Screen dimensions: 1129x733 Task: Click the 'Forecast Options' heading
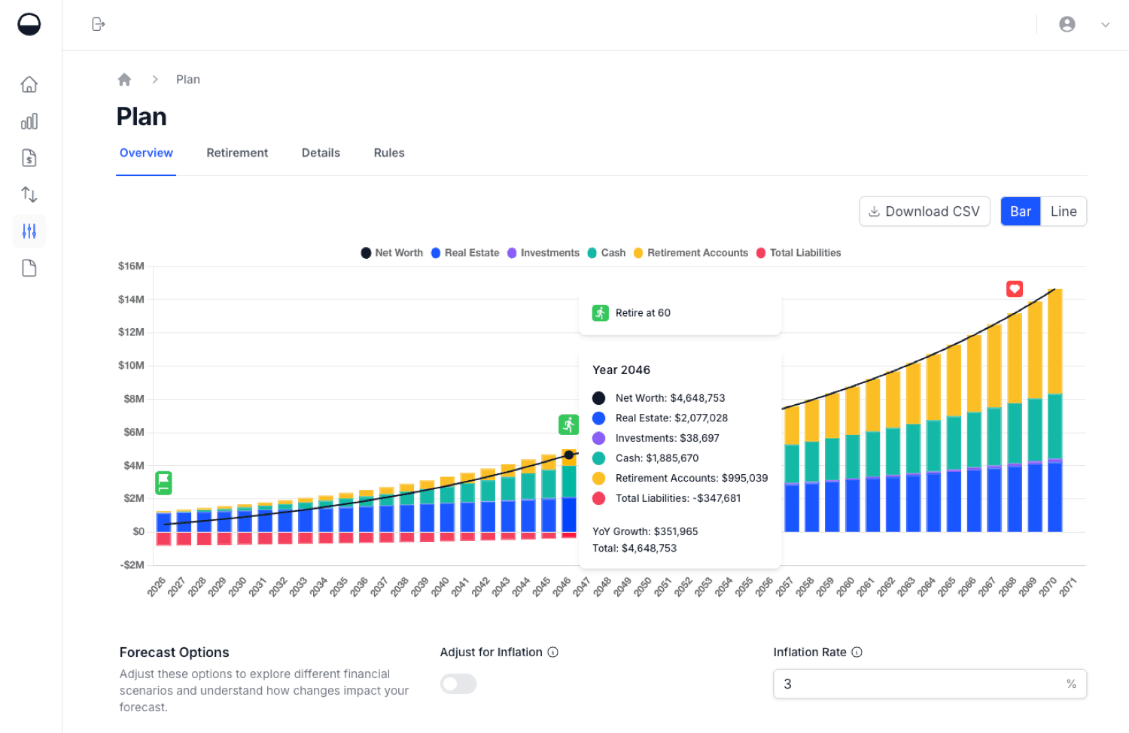point(174,652)
